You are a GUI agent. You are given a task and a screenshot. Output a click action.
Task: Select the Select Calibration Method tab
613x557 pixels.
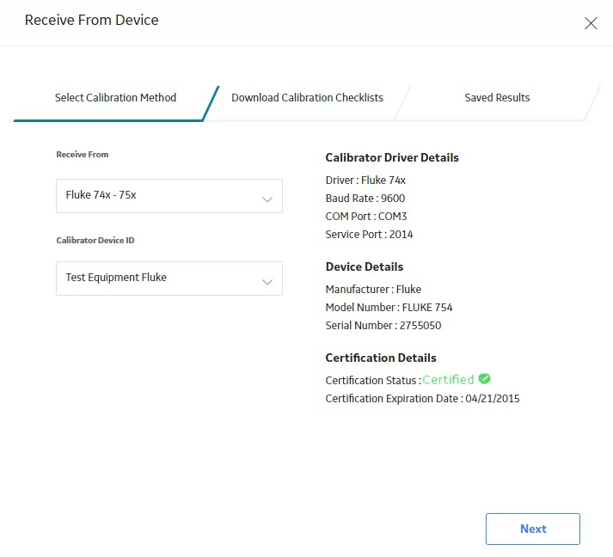tap(115, 98)
